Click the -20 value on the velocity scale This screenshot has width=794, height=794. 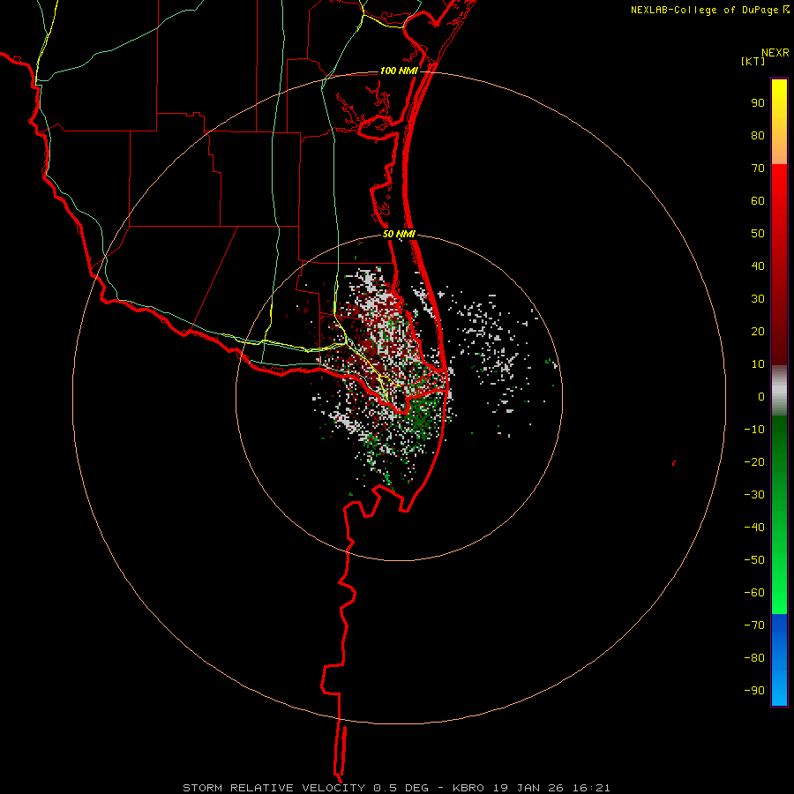(754, 461)
